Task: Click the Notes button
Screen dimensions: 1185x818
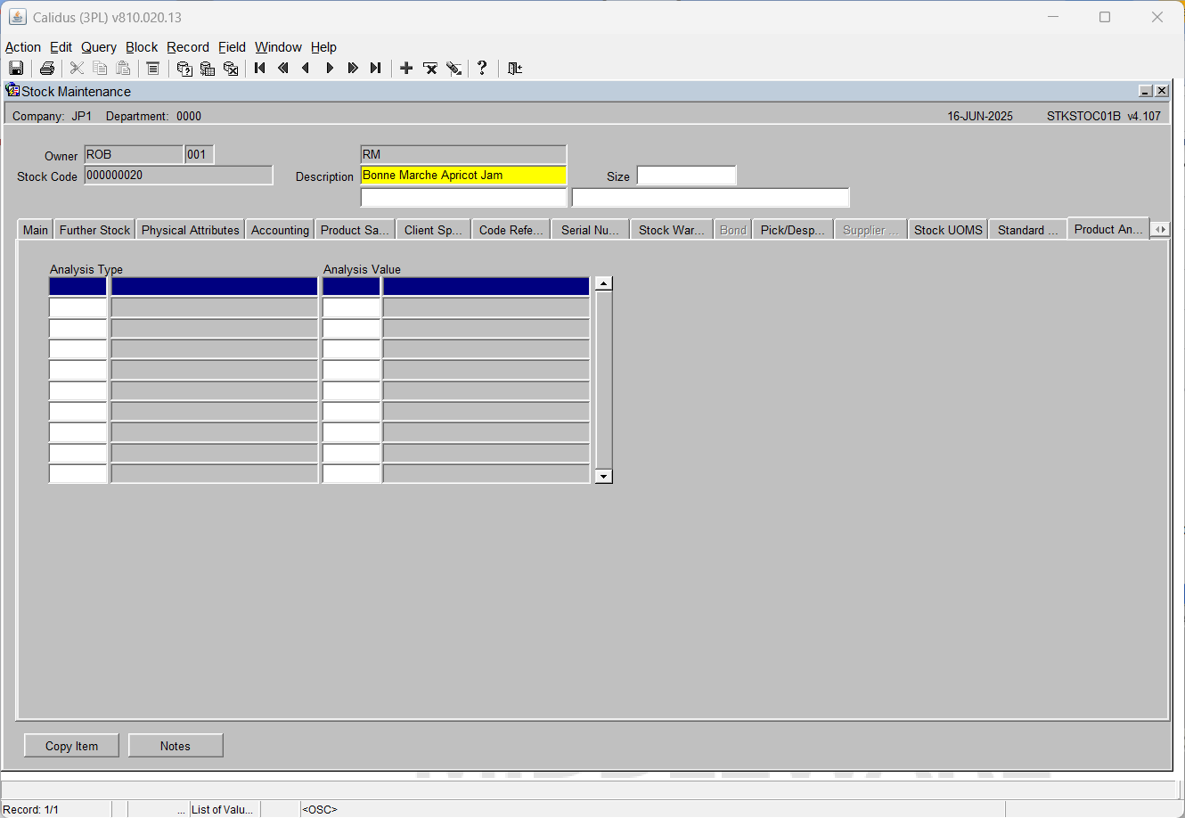Action: 176,746
